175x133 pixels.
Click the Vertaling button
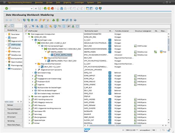(x=13, y=121)
